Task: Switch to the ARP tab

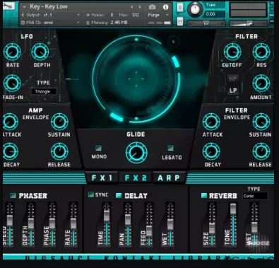Action: click(169, 178)
